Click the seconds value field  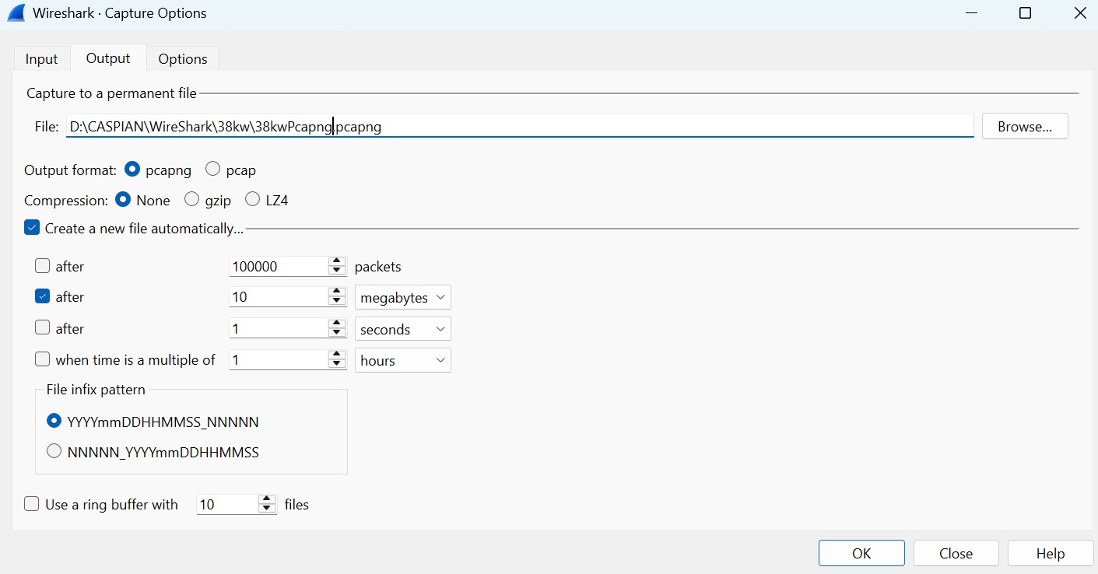(x=279, y=328)
